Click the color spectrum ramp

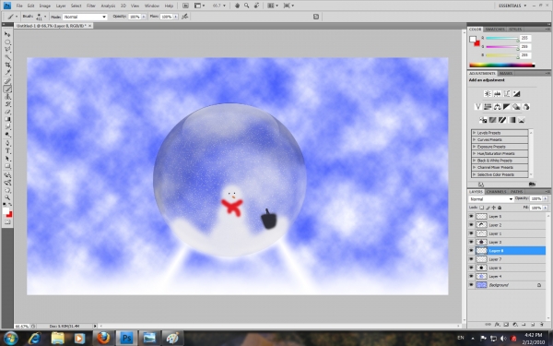click(x=502, y=65)
